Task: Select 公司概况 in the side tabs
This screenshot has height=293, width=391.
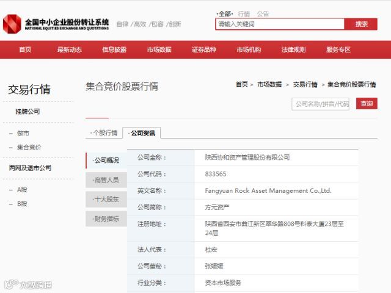Action: [x=106, y=160]
